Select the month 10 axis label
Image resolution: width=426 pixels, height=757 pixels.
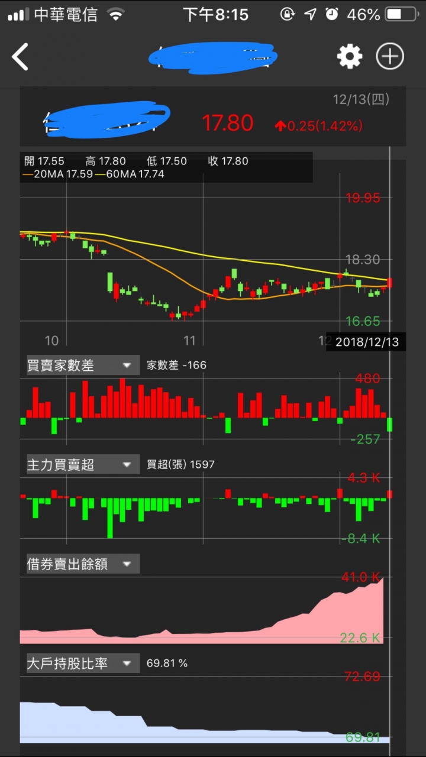pos(52,340)
